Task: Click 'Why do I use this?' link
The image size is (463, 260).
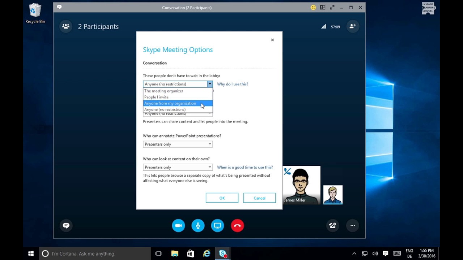Action: 233,84
